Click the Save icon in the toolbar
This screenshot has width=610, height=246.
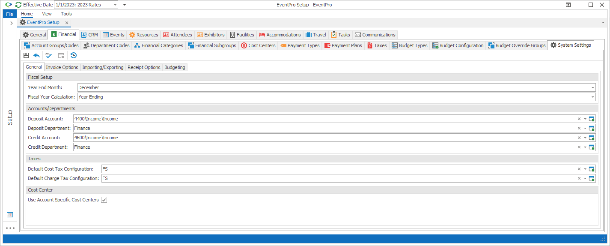(26, 55)
